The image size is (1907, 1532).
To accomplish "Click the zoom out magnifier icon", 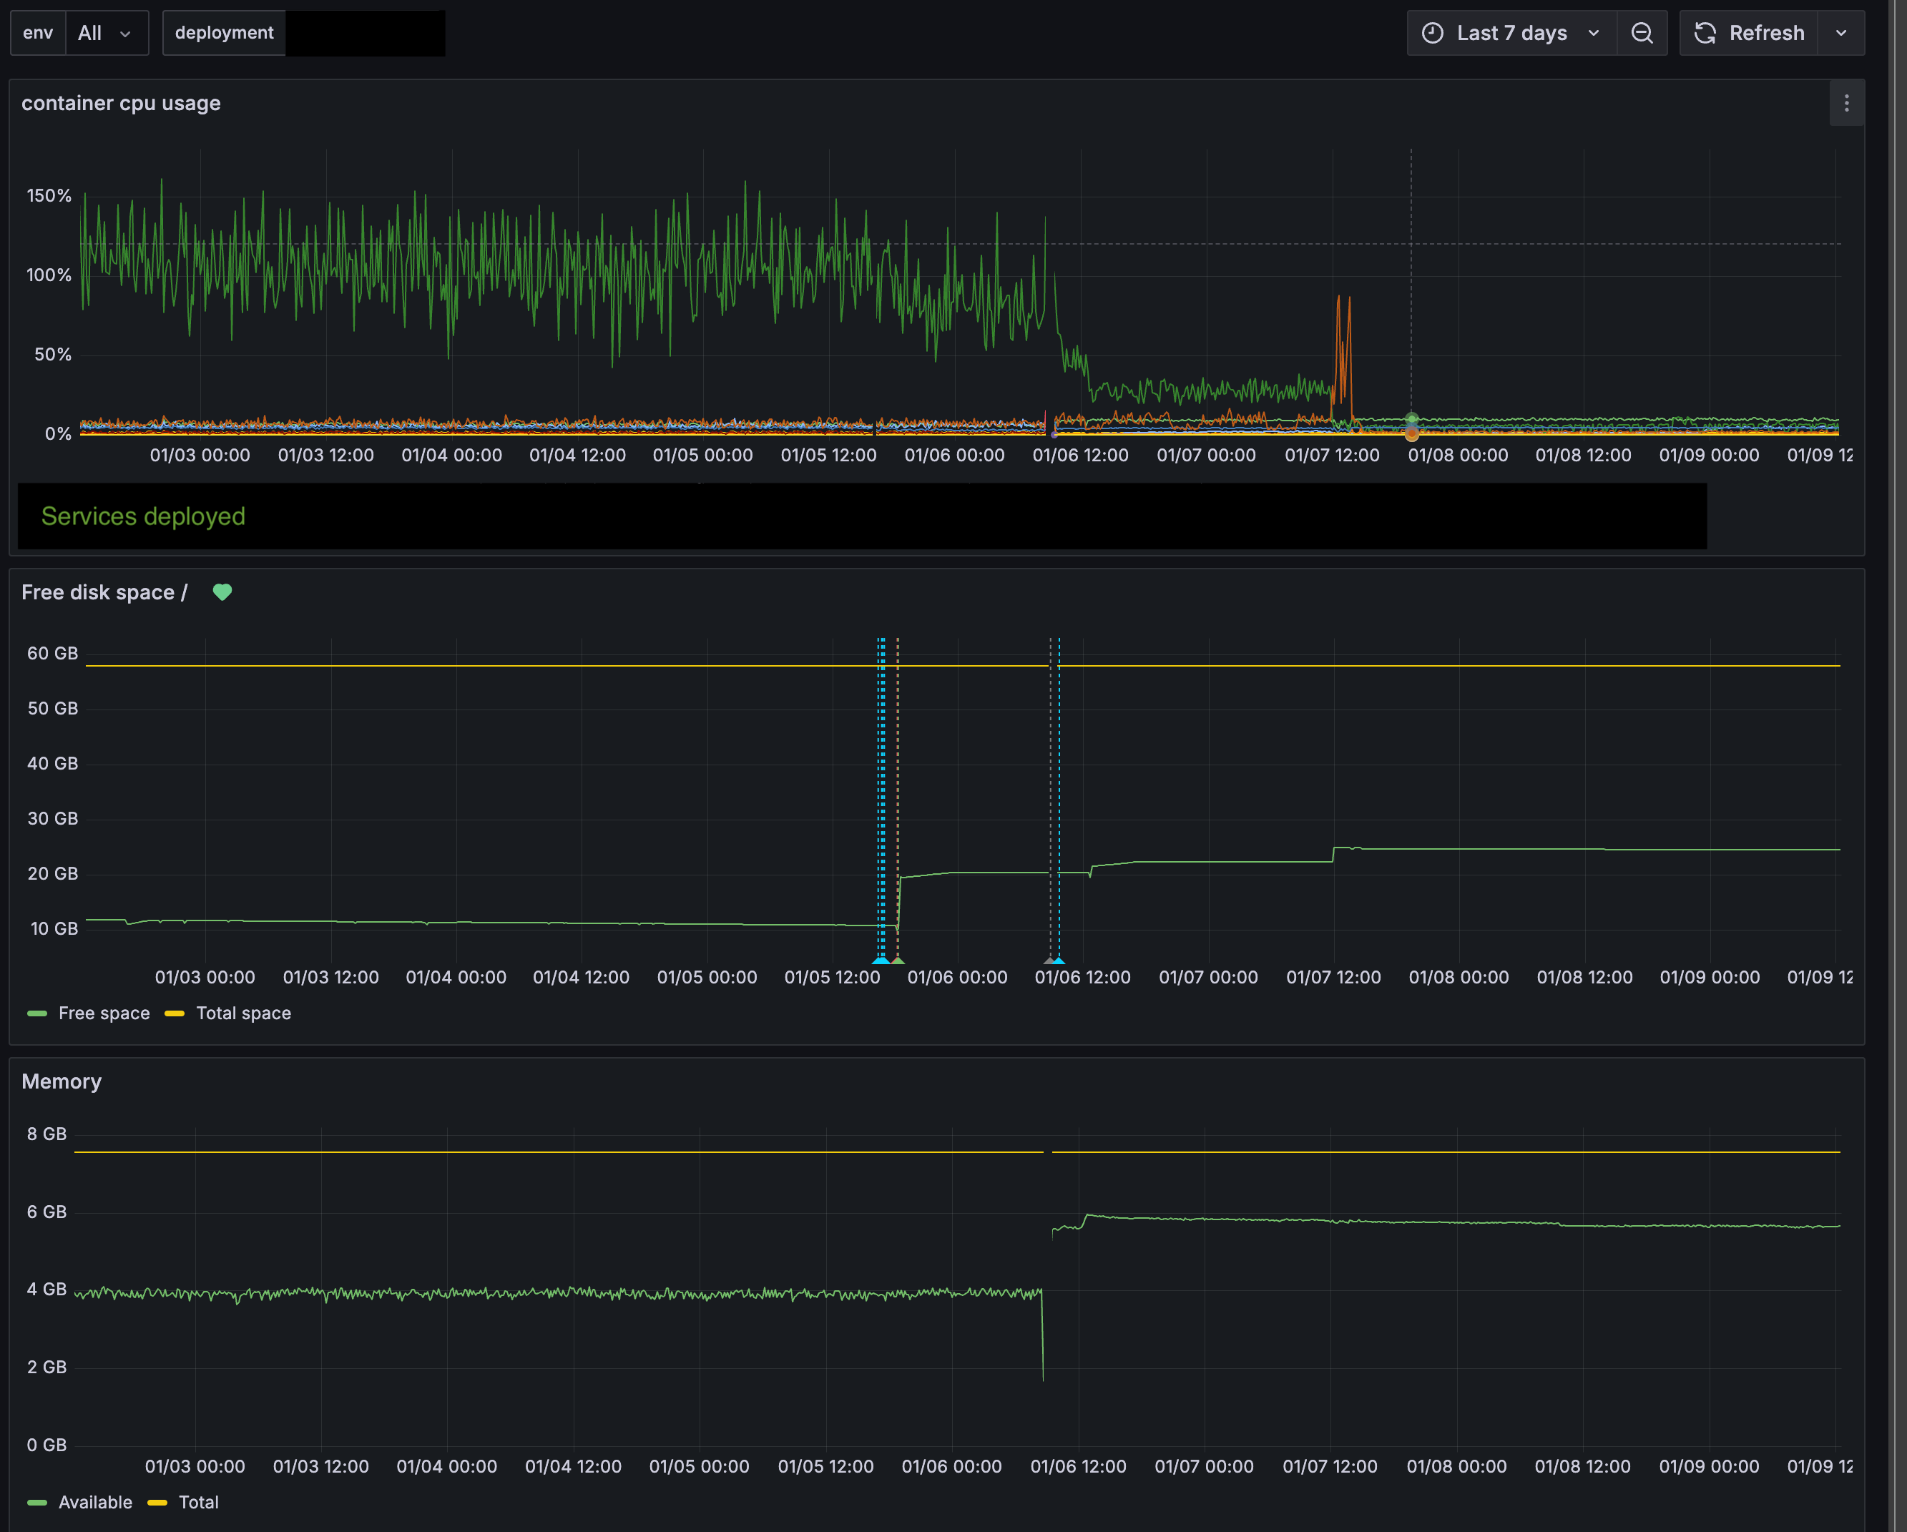I will pyautogui.click(x=1642, y=33).
